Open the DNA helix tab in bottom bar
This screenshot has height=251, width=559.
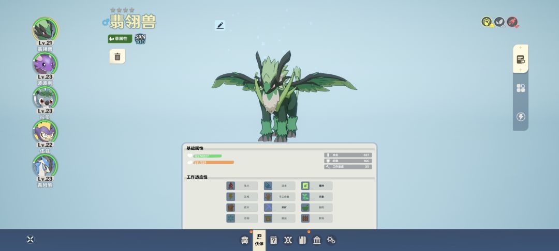(288, 240)
